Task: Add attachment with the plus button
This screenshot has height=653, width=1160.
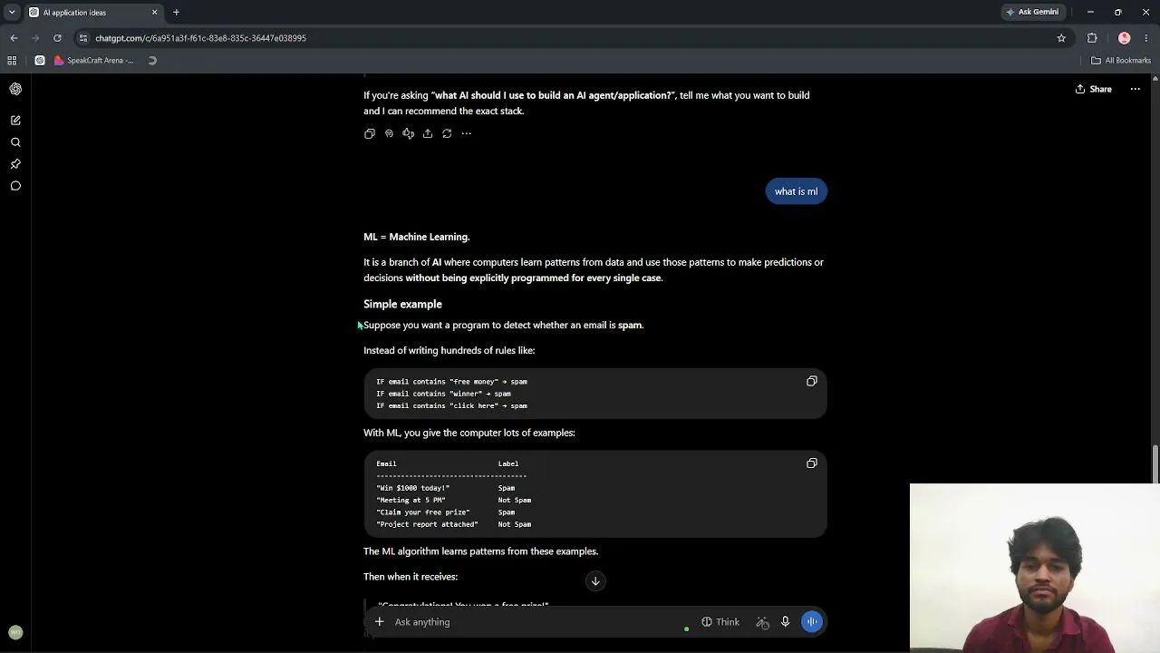Action: pyautogui.click(x=380, y=622)
